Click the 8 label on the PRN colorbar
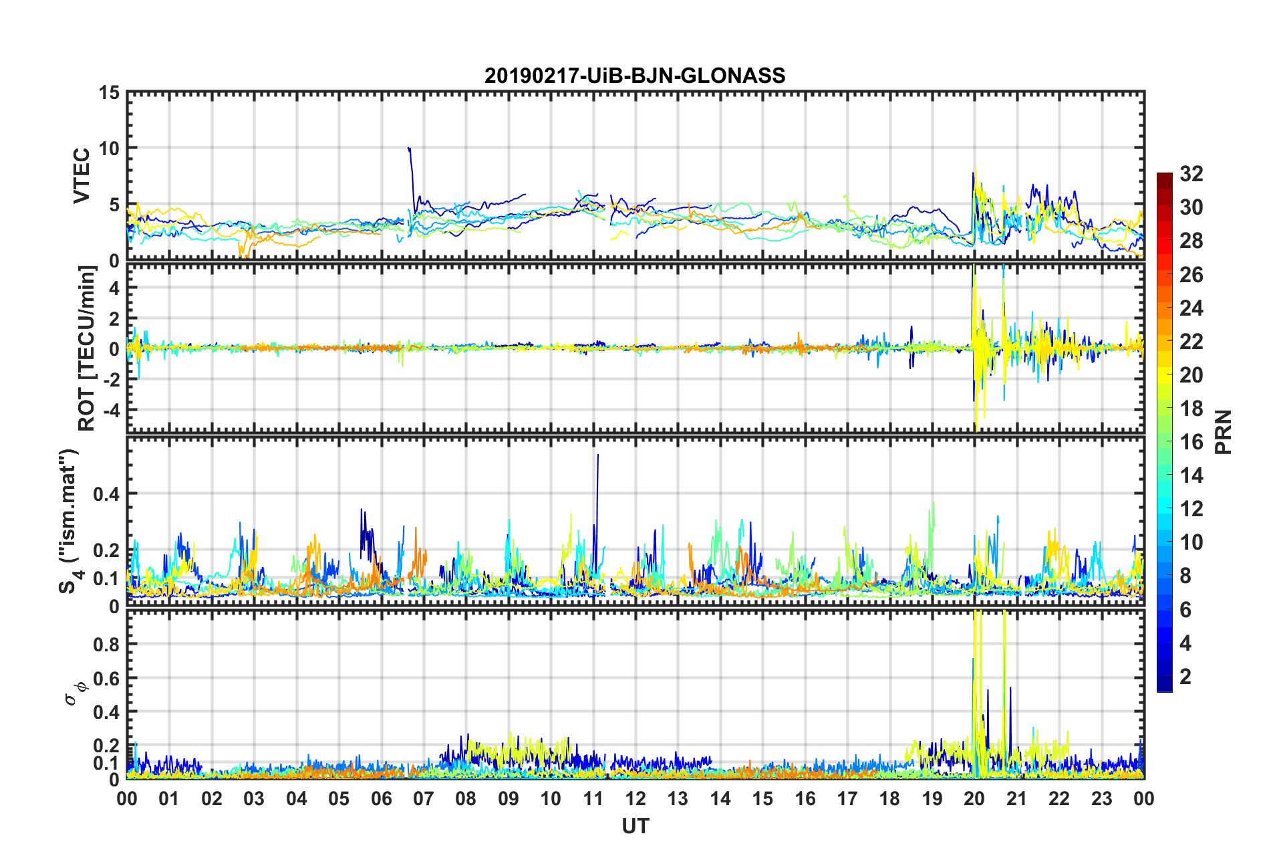 point(1185,576)
